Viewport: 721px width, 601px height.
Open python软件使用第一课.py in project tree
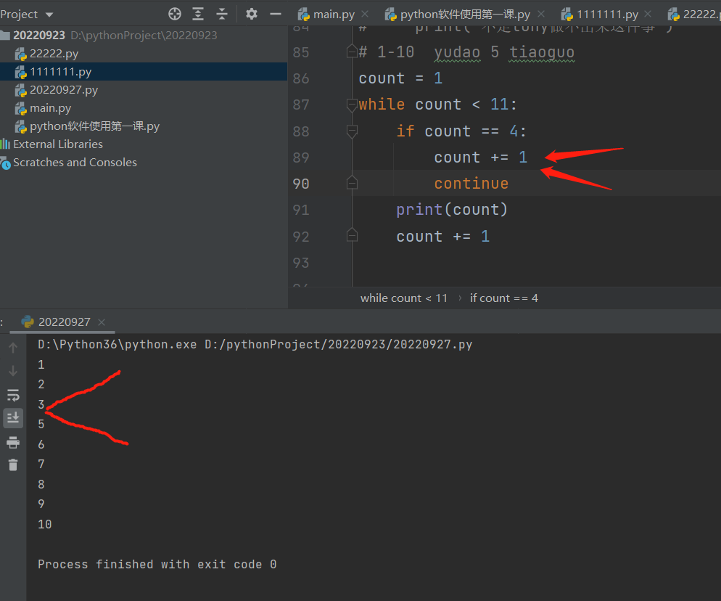coord(94,126)
